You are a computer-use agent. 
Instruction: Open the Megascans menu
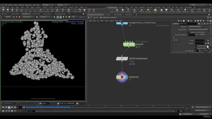tap(28, 5)
